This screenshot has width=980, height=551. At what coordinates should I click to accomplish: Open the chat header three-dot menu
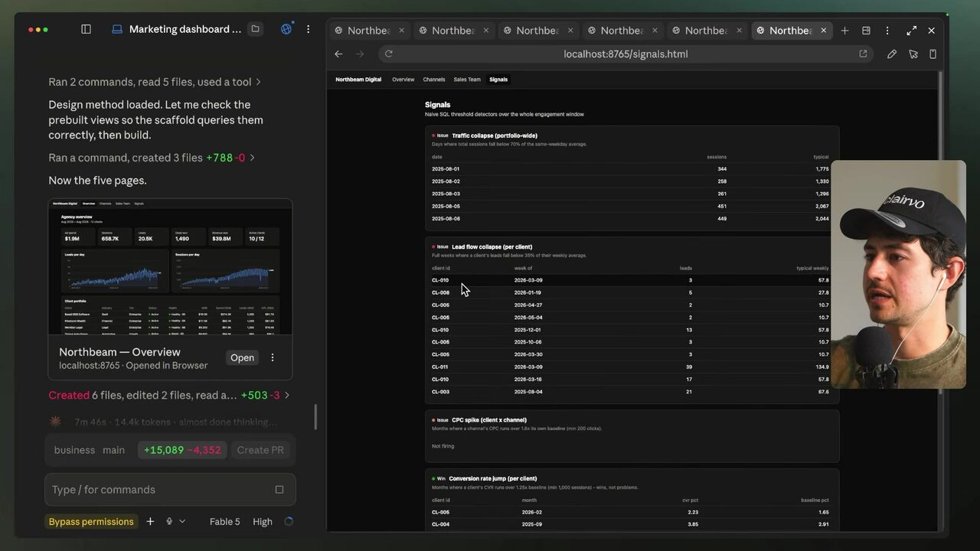(309, 29)
